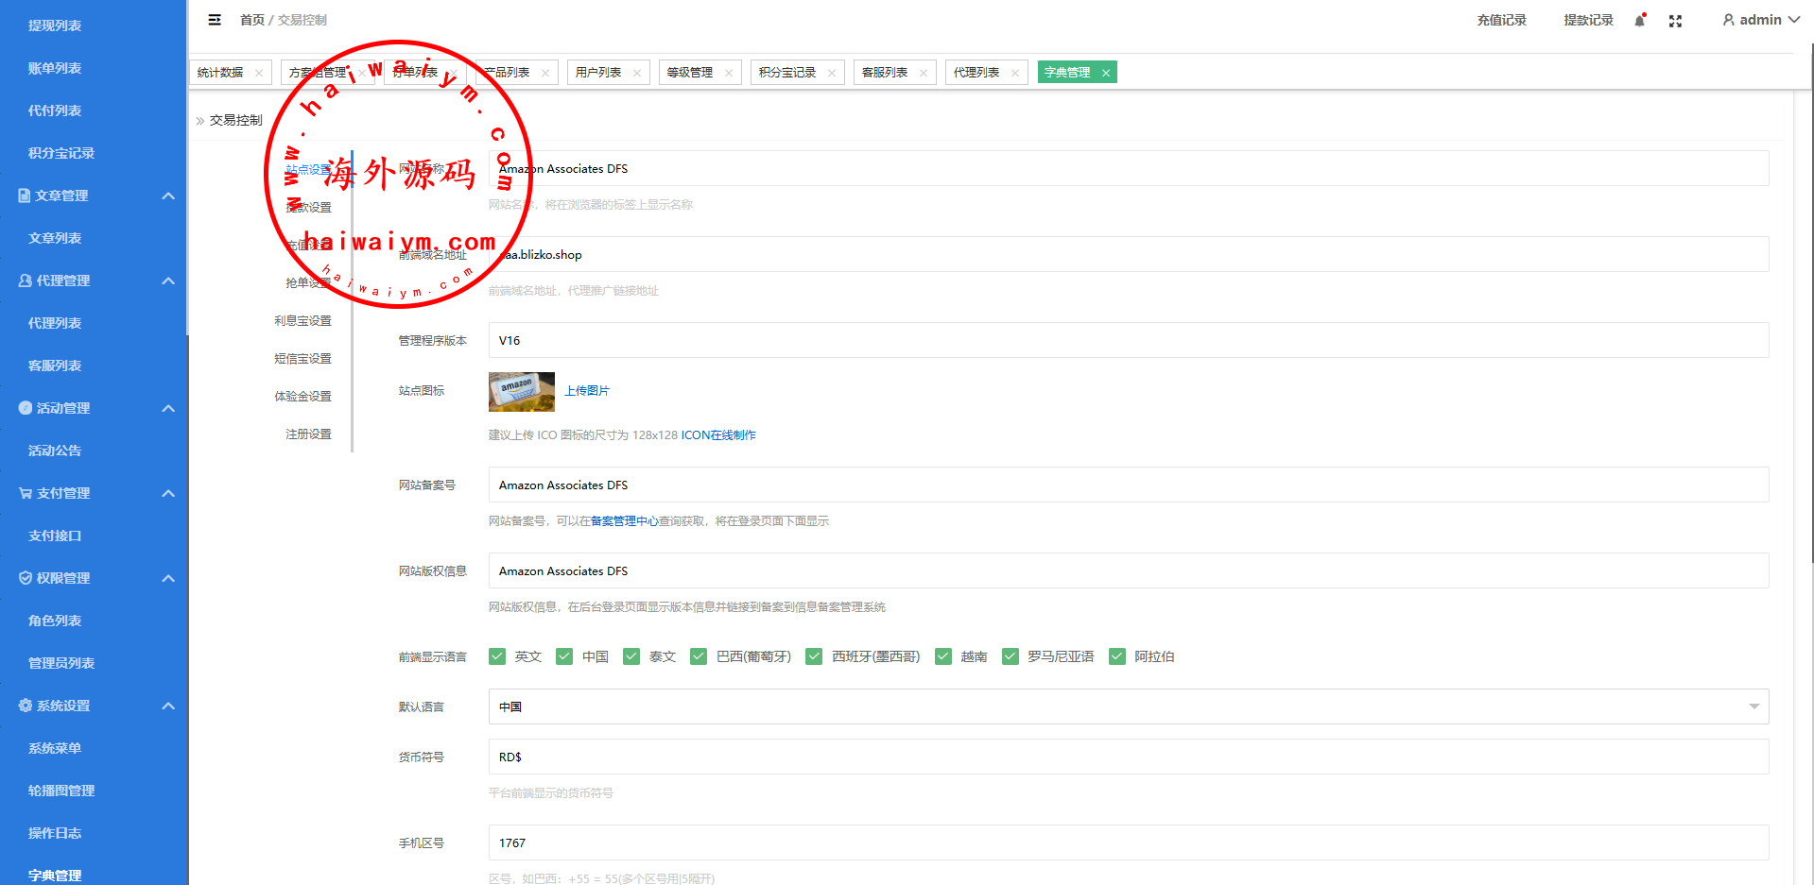Click the 货币符号 input field
The height and width of the screenshot is (885, 1814).
1128,757
